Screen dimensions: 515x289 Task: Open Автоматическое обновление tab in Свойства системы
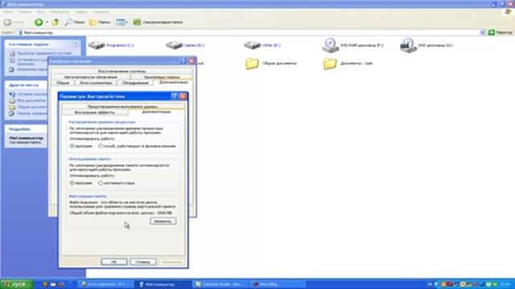point(90,77)
